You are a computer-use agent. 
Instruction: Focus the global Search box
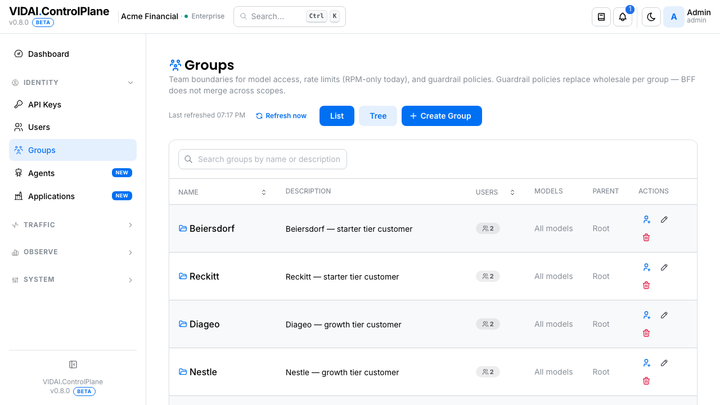click(290, 16)
